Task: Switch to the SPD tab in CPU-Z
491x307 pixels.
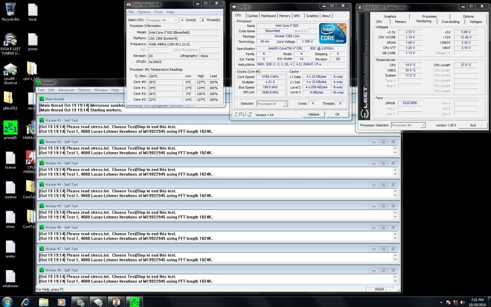Action: 297,16
